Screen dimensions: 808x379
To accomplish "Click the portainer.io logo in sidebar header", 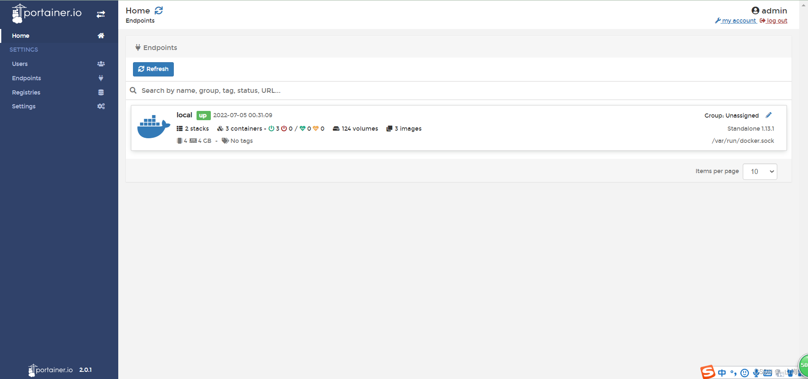I will [x=47, y=13].
